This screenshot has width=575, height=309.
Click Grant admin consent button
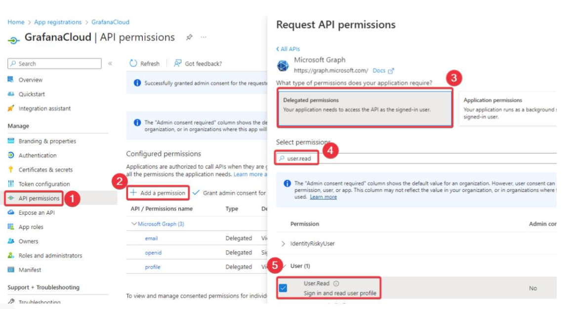point(230,193)
